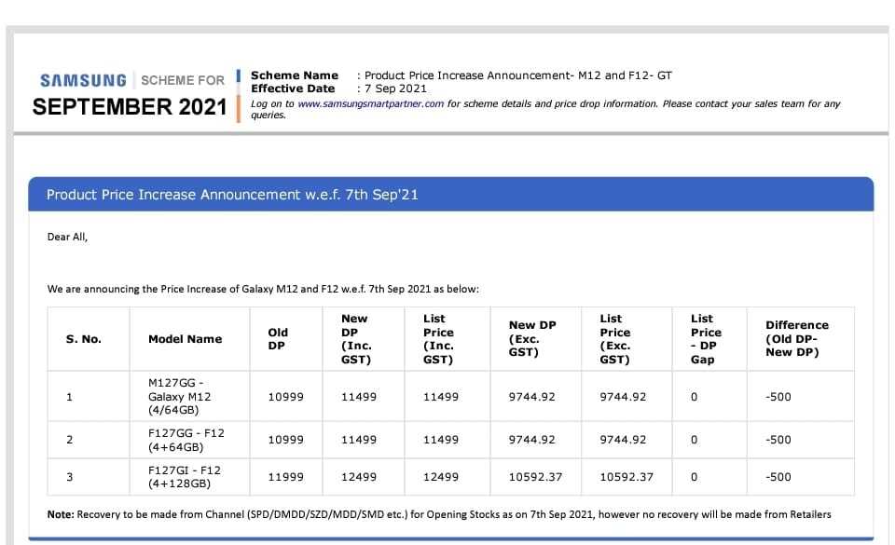Screen dimensions: 895x545
Task: Select the 'We are announcing the Price Increase' sentence
Action: tap(263, 289)
